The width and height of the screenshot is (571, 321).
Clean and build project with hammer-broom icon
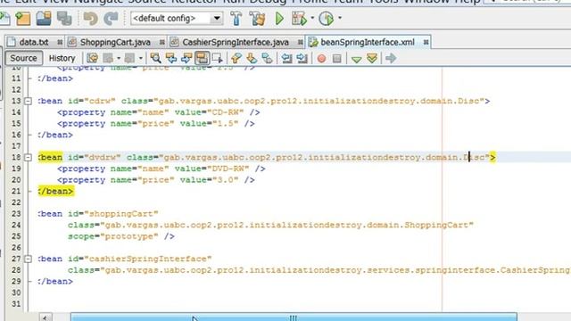coord(257,18)
